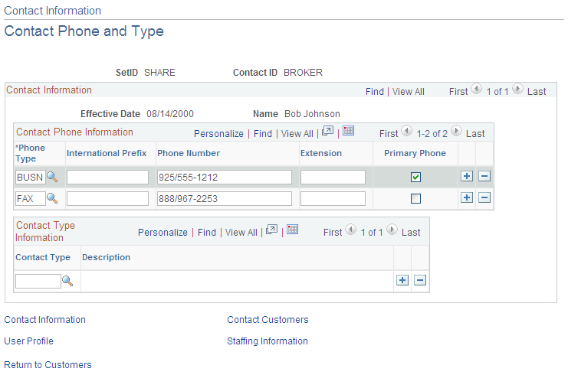Click First in Contact Phone Information navigation
The image size is (568, 375).
coord(389,134)
